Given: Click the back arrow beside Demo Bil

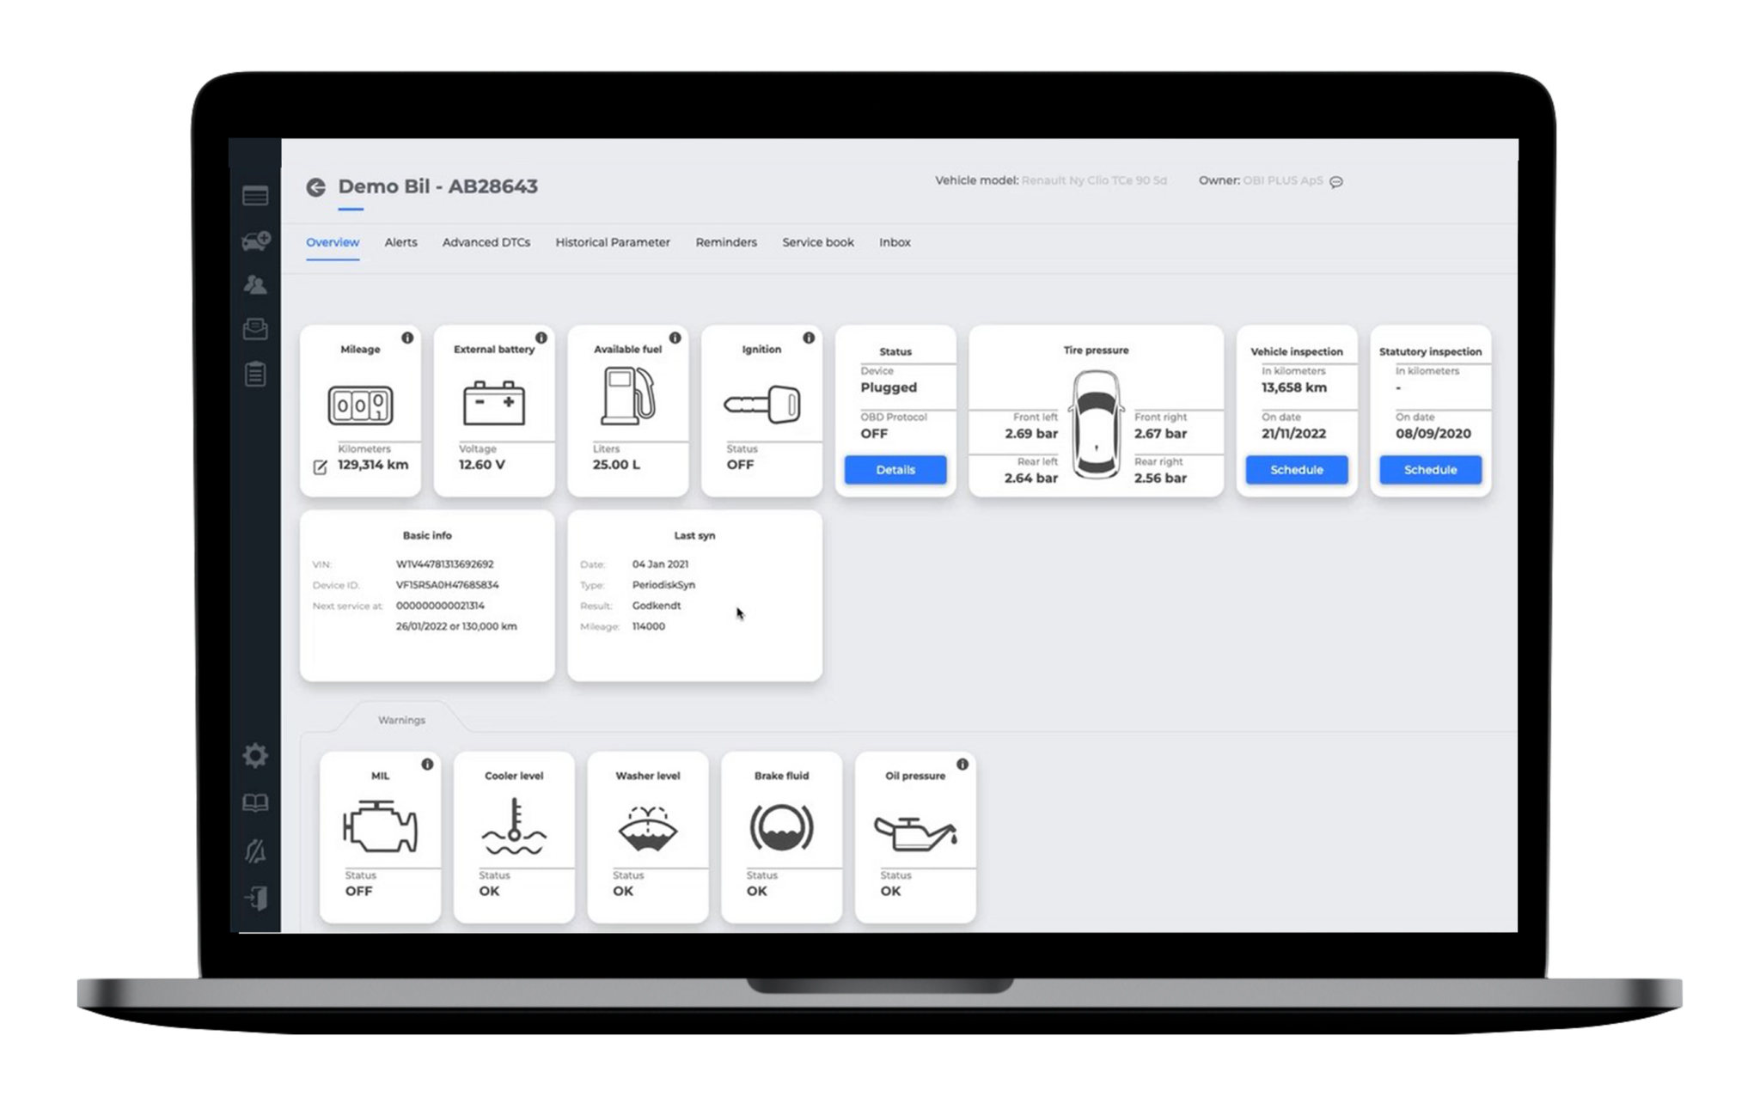Looking at the screenshot, I should 316,187.
